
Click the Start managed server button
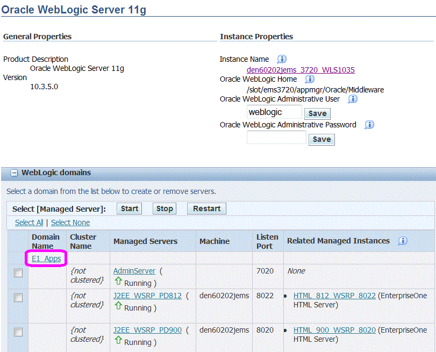(x=130, y=209)
